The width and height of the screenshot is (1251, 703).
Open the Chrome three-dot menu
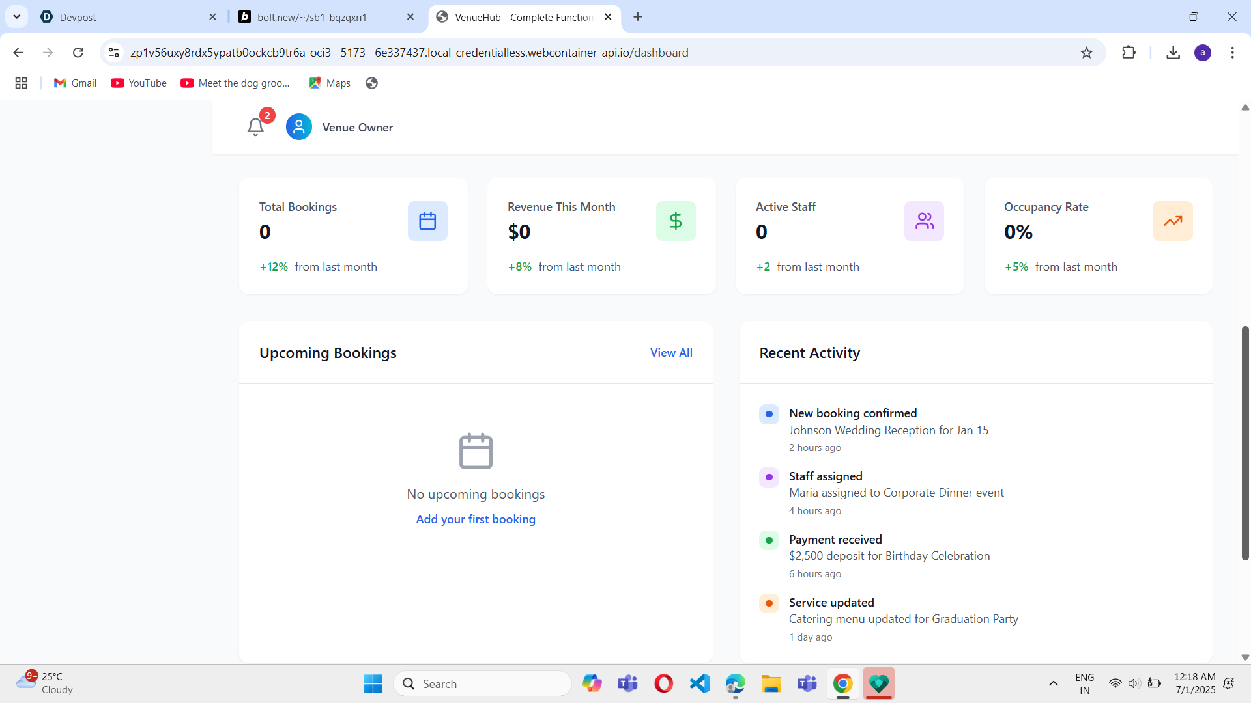(1232, 53)
